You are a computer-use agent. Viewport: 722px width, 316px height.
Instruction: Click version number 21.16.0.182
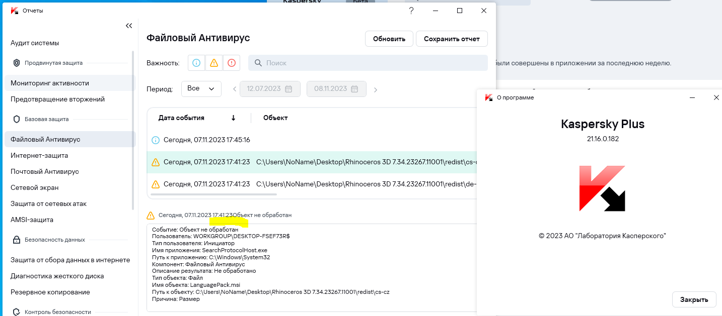602,139
